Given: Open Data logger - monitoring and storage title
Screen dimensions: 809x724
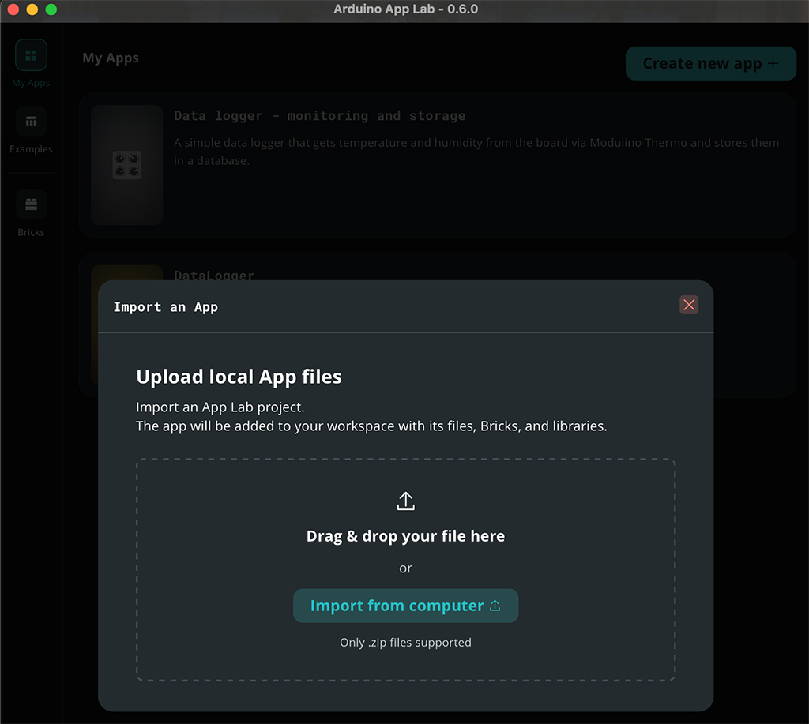Looking at the screenshot, I should point(319,116).
